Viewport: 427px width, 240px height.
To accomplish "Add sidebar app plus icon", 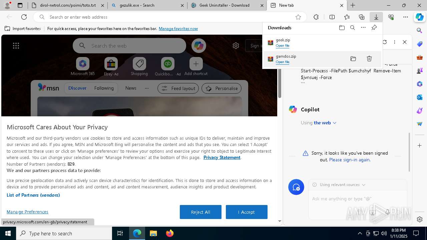I will tap(420, 145).
